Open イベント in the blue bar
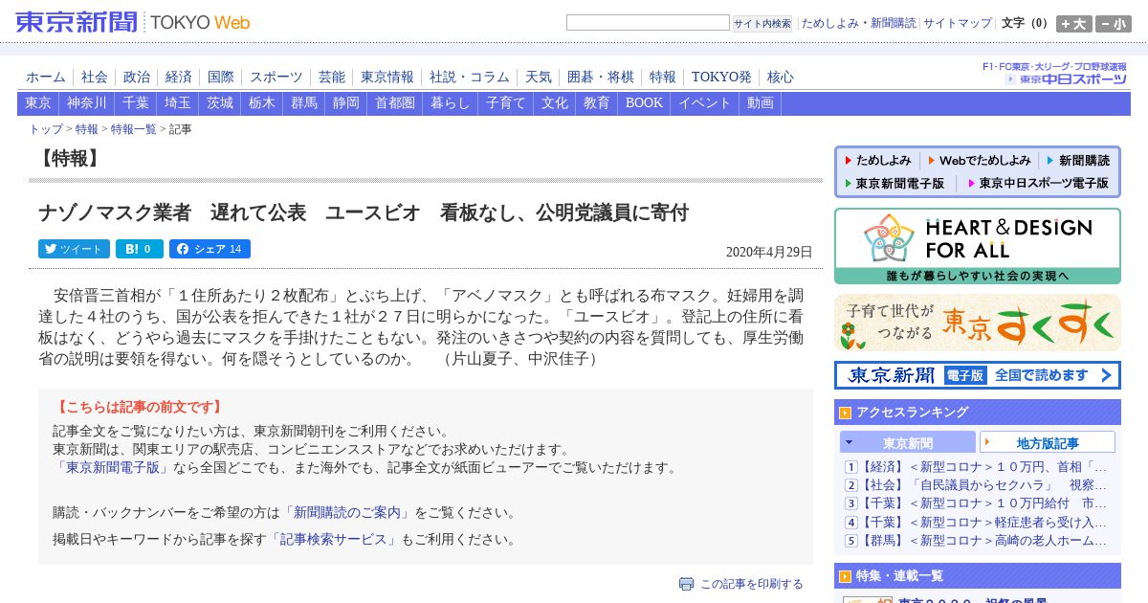 coord(705,103)
